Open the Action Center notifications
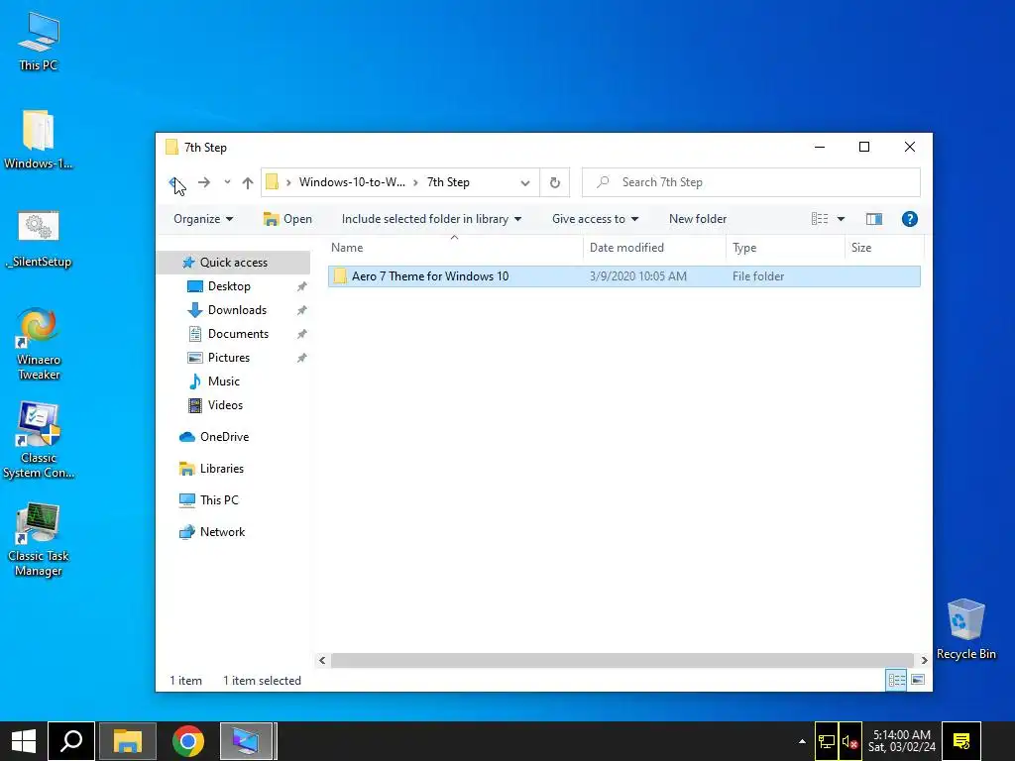 coord(961,741)
